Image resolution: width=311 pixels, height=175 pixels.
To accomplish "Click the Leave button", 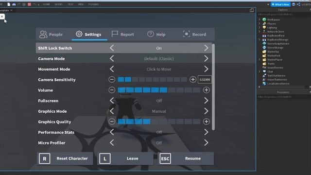I will (x=125, y=158).
